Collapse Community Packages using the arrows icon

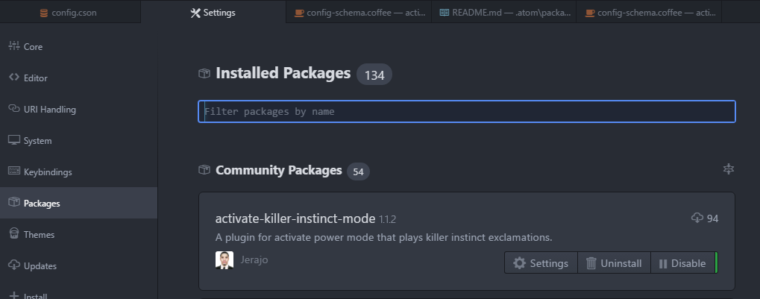[x=729, y=169]
